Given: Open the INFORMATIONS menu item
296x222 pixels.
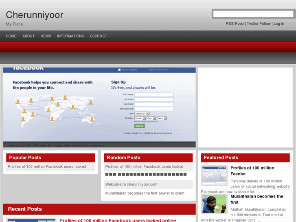Looking at the screenshot, I should point(70,36).
